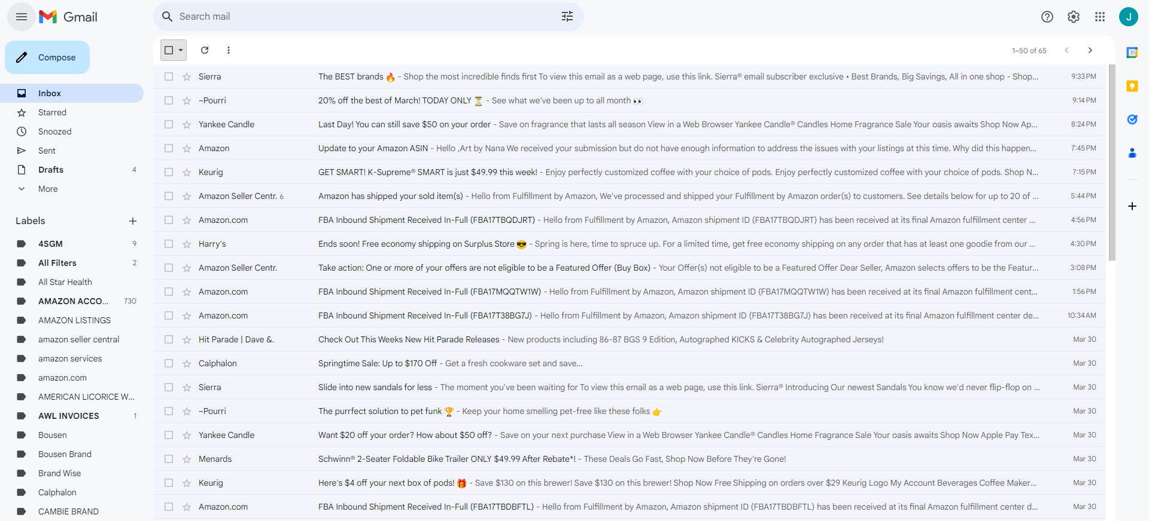This screenshot has height=521, width=1149.
Task: Select the Hit Parade email checkbox
Action: pos(169,339)
